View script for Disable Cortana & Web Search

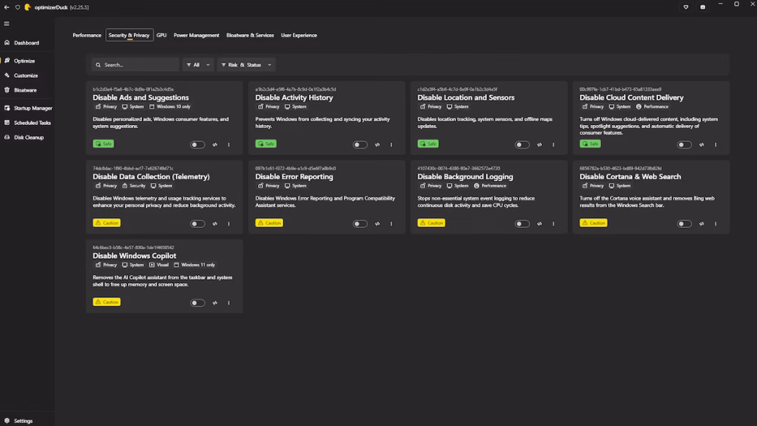click(702, 223)
